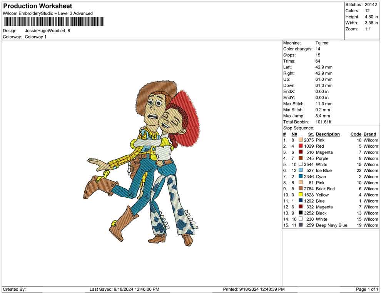Click the min stitch value '0.2 mm'

[x=323, y=110]
